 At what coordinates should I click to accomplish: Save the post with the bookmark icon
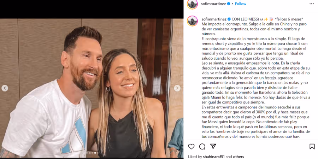pos(312,146)
